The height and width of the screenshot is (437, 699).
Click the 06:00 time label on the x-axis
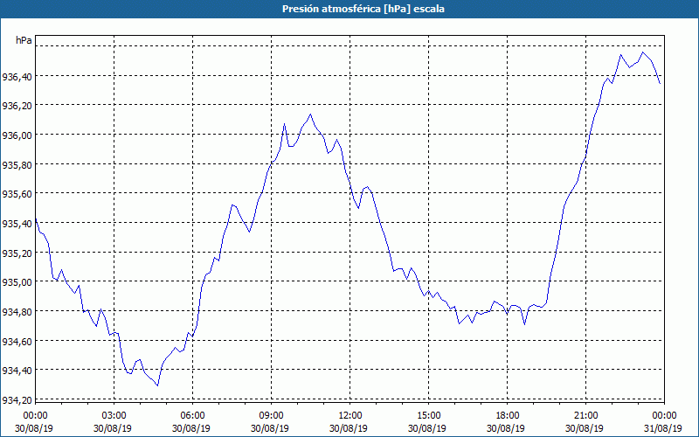192,416
